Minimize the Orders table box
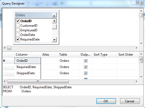145x108 pixels. click(x=54, y=15)
